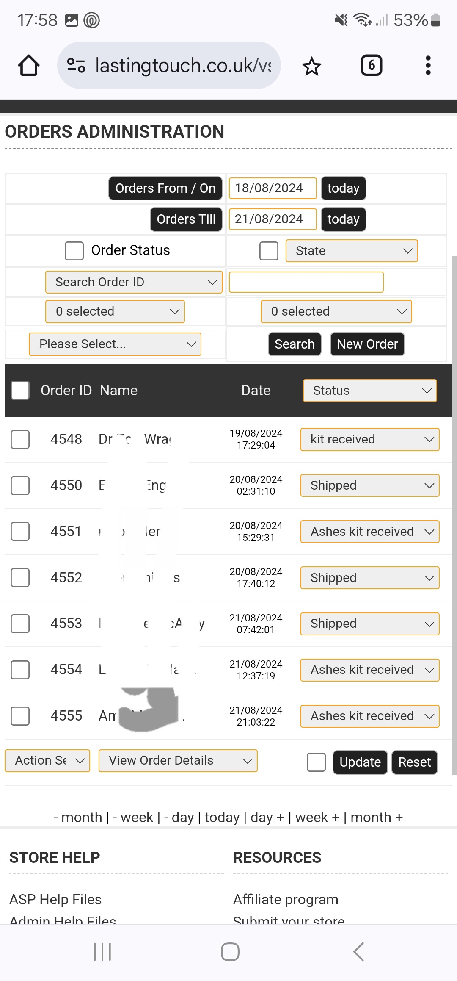Open the ASP Help Files link

coord(55,899)
